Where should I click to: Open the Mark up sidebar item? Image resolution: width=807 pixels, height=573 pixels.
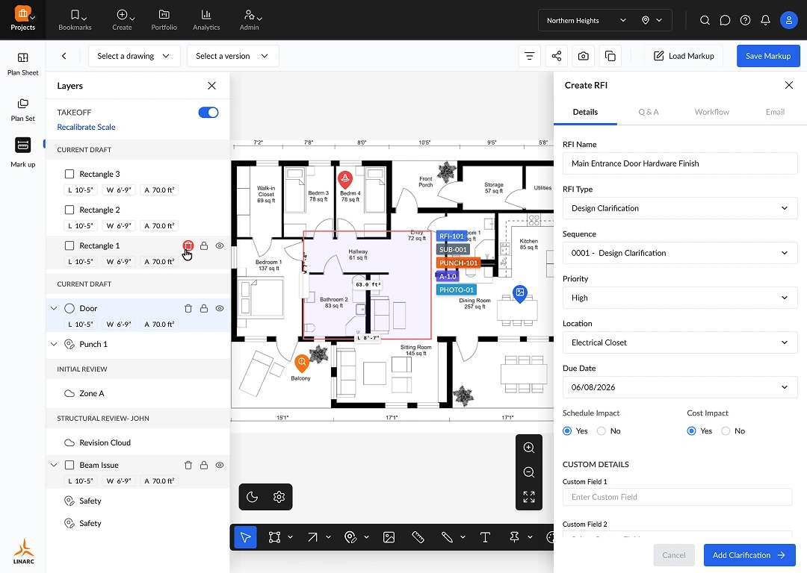click(22, 152)
